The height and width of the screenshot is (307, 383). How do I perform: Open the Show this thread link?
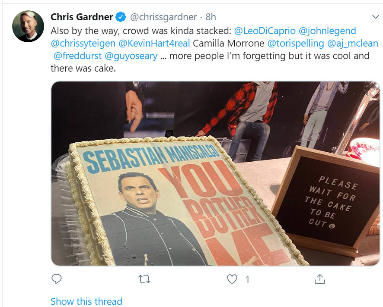pos(86,301)
